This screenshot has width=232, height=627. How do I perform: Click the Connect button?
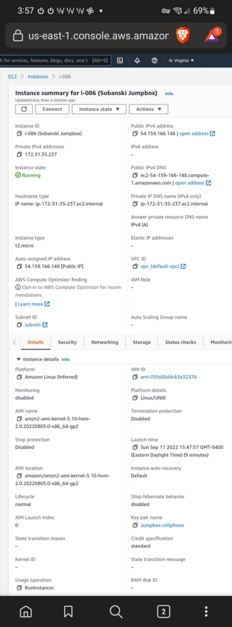pos(52,109)
